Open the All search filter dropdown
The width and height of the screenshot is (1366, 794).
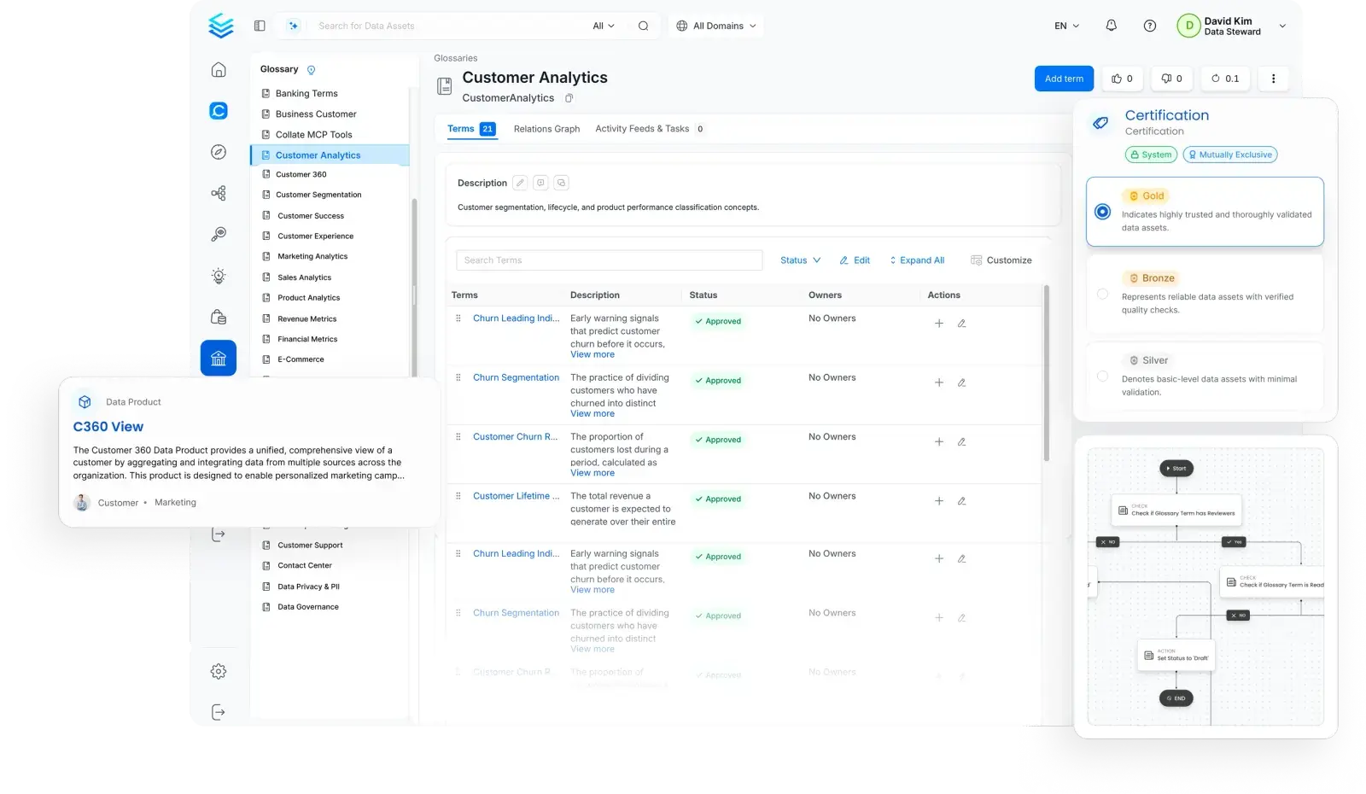pyautogui.click(x=604, y=26)
